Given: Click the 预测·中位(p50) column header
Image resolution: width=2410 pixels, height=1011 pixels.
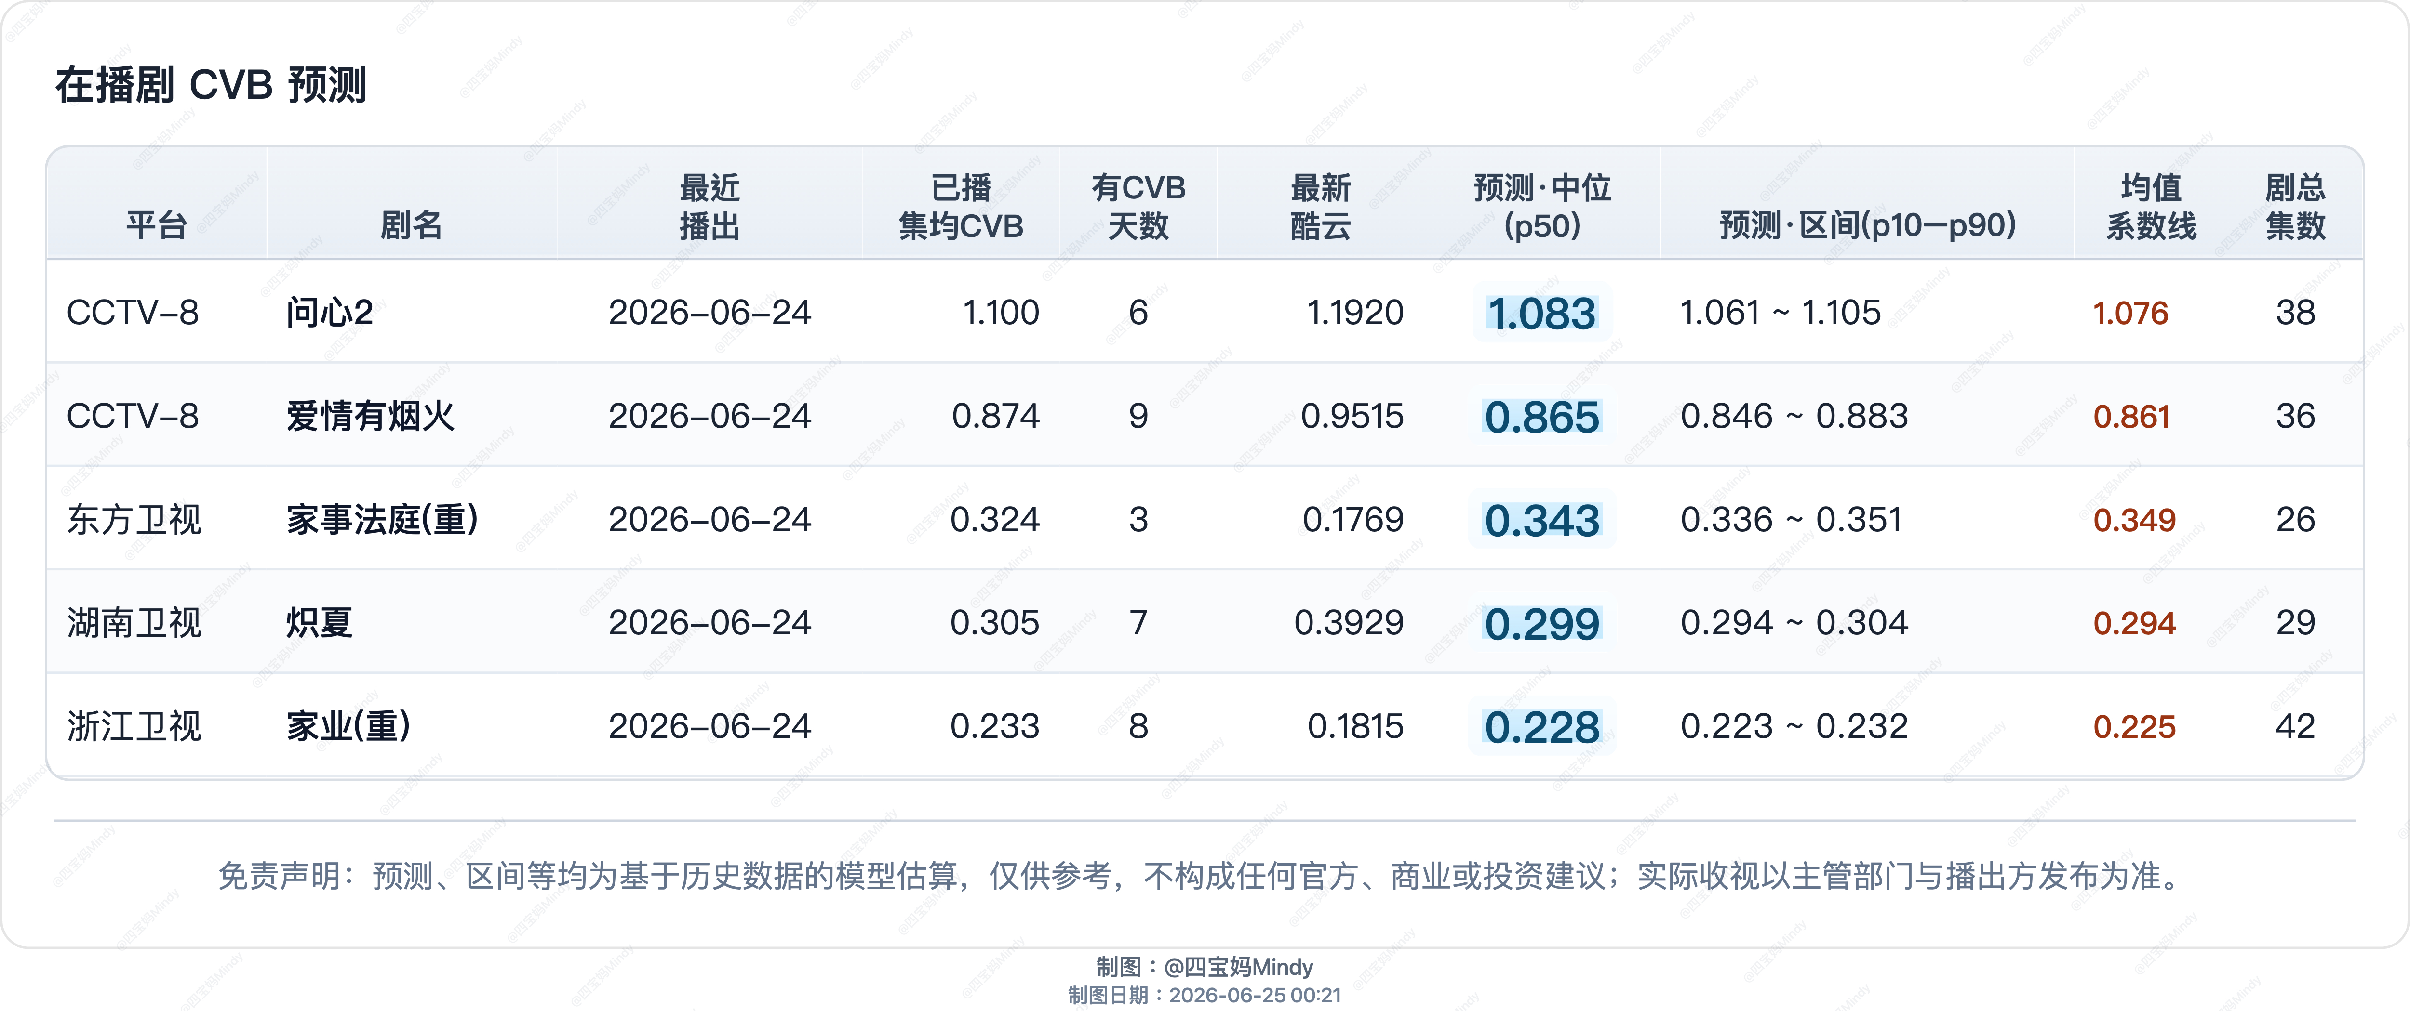Looking at the screenshot, I should [1542, 207].
